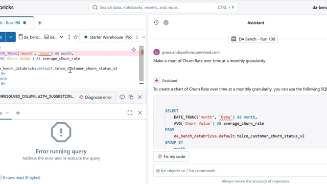Click SELECT keyword in Assistant code block
327x184 pixels.
point(172,111)
